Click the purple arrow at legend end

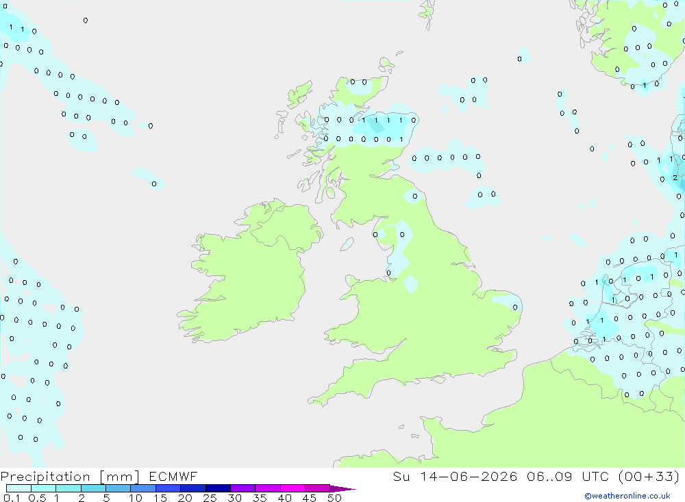342,489
